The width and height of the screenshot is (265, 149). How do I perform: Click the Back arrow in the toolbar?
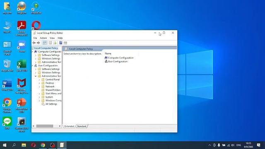tap(34, 43)
